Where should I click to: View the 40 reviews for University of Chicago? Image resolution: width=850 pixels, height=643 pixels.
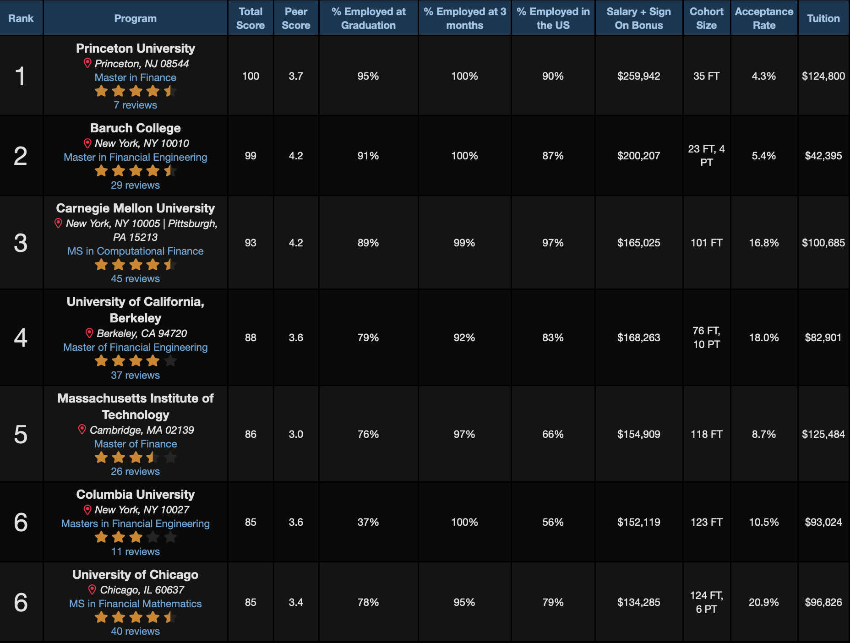136,631
